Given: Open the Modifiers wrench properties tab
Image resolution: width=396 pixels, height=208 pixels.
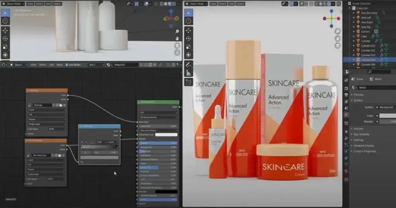Looking at the screenshot, I should coord(346,138).
